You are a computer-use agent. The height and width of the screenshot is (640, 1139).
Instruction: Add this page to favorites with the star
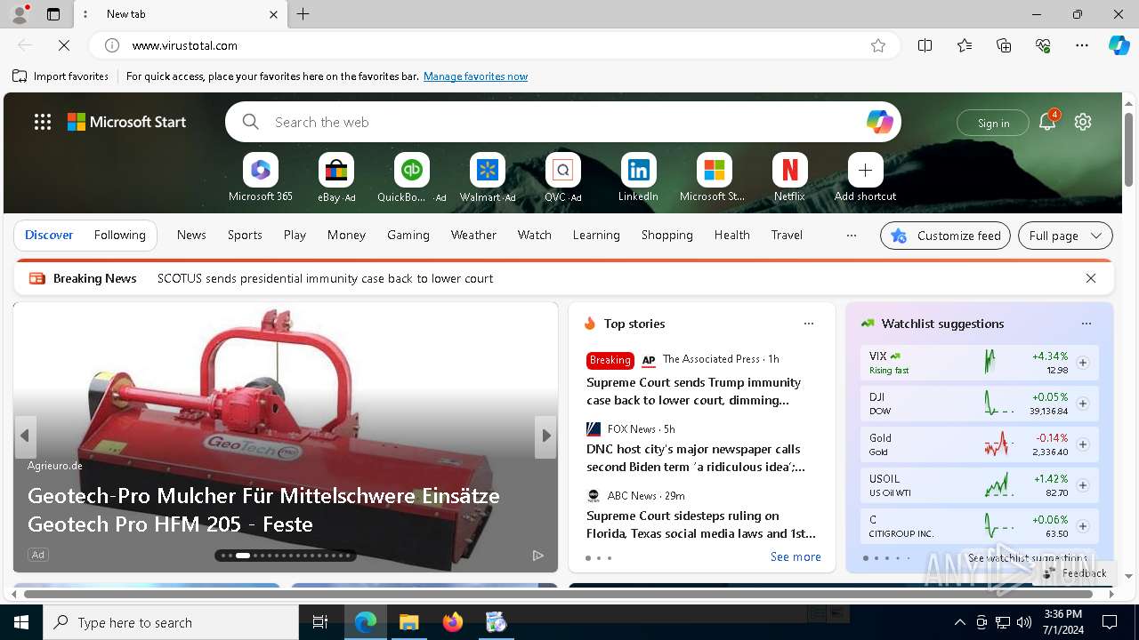(x=878, y=45)
